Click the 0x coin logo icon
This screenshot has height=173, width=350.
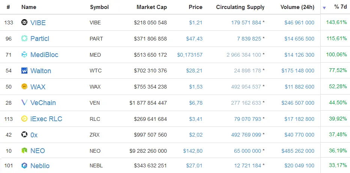(x=24, y=135)
